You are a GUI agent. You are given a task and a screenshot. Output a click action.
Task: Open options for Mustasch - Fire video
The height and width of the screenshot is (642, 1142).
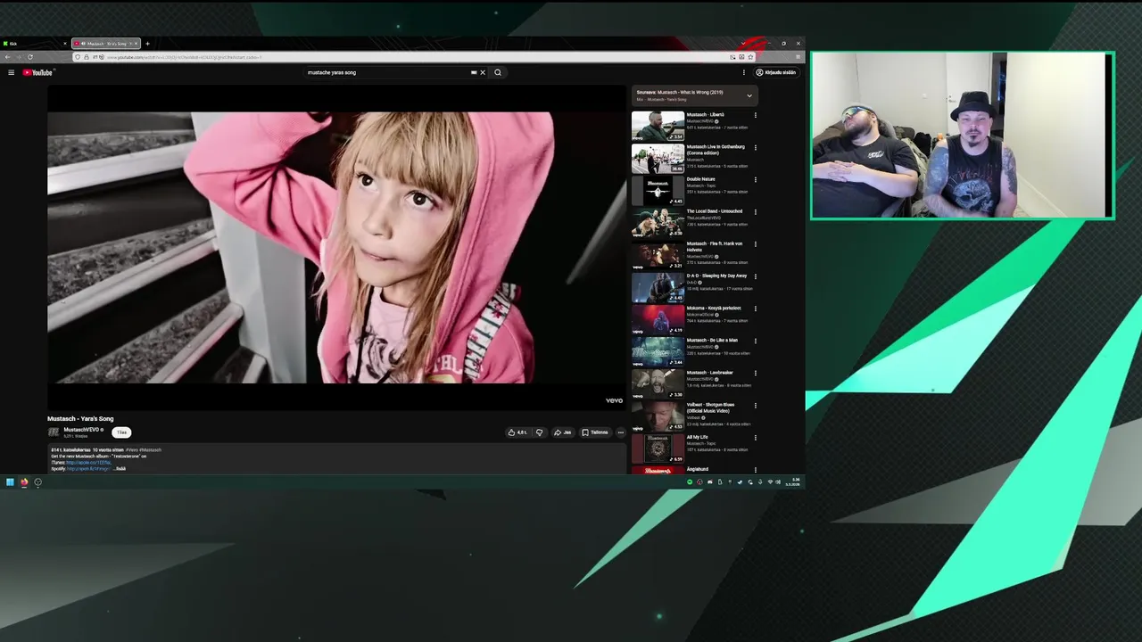point(755,244)
